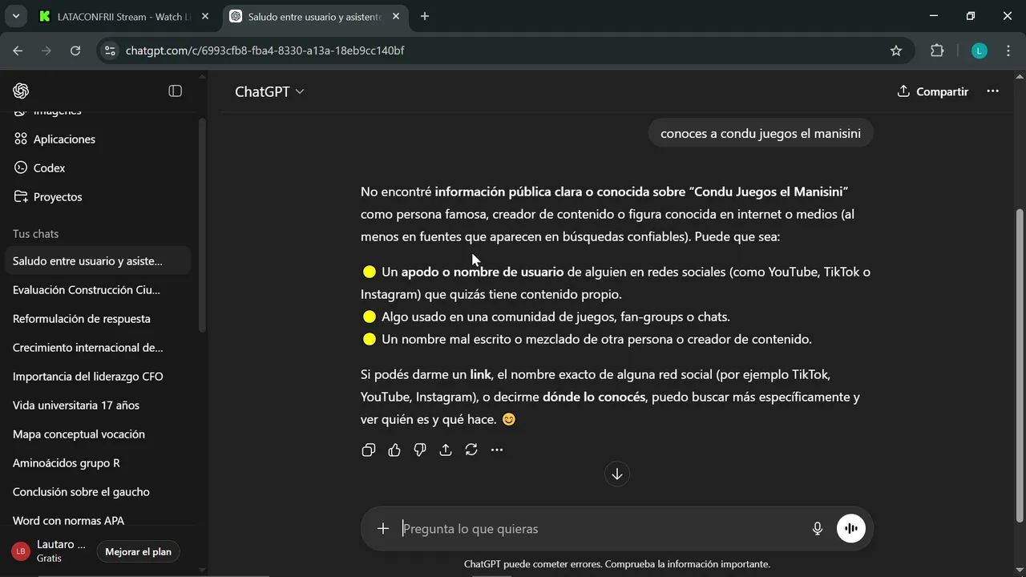
Task: Click the sidebar vertical scrollbar
Action: click(x=202, y=224)
